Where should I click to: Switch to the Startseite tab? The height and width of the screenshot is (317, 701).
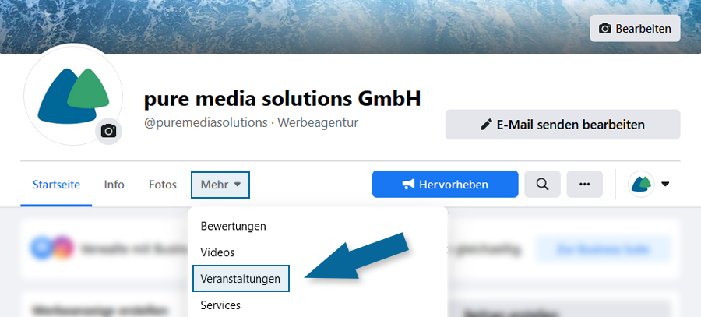point(56,185)
